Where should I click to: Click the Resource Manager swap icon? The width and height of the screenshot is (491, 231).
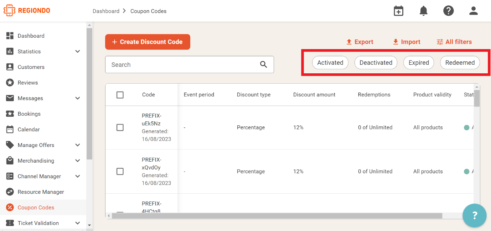point(10,192)
